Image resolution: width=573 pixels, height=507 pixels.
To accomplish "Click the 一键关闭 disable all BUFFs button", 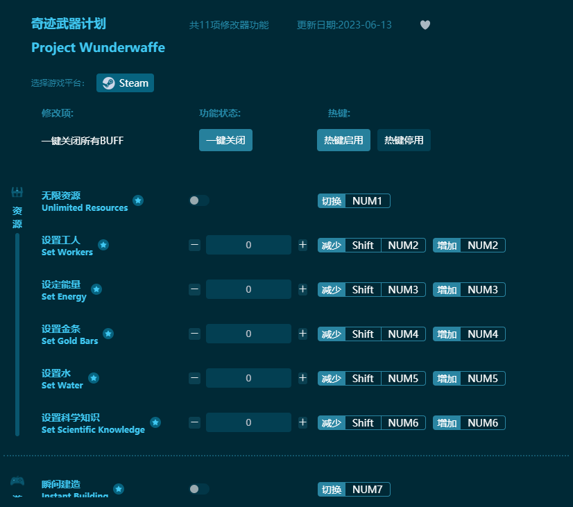I will click(x=225, y=139).
